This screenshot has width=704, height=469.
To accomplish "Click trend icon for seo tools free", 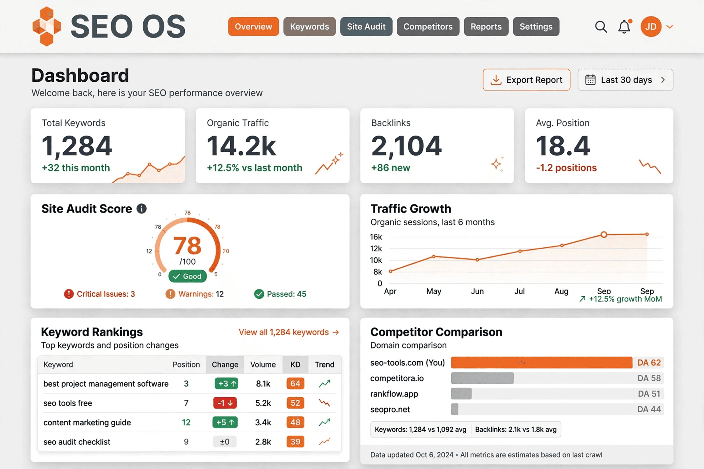I will tap(324, 403).
